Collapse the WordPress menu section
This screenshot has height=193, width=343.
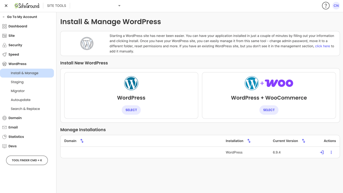pyautogui.click(x=17, y=64)
